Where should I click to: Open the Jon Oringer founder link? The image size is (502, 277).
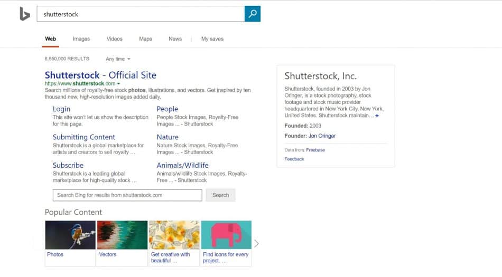[x=322, y=136]
